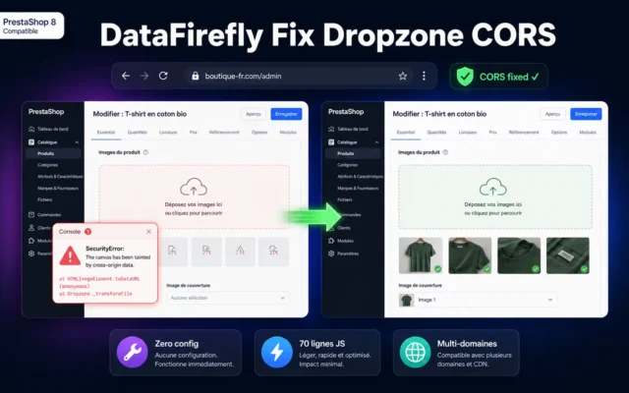The height and width of the screenshot is (393, 629).
Task: Click Clients icon in left panel sidebar
Action: [x=31, y=228]
